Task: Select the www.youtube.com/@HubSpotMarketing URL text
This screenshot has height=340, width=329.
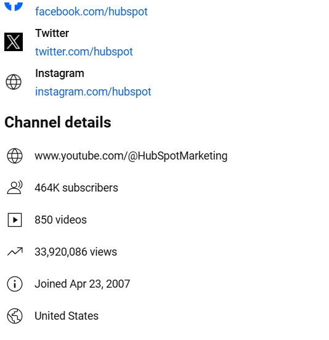Action: click(131, 156)
